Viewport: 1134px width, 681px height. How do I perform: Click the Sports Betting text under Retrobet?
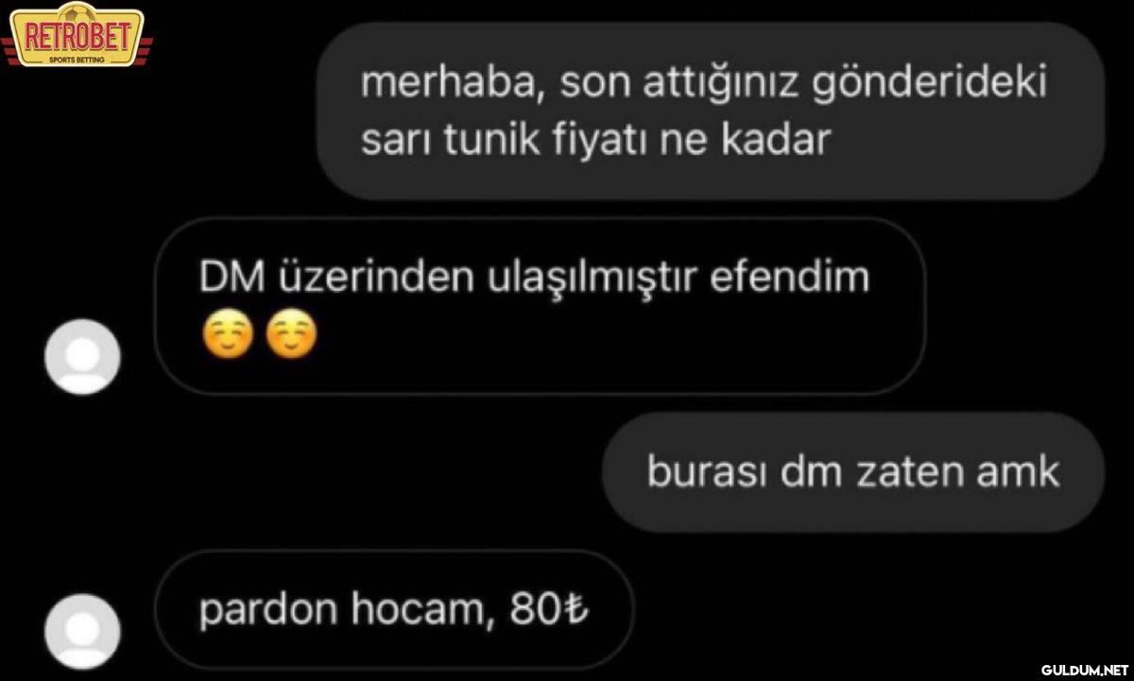click(x=78, y=59)
